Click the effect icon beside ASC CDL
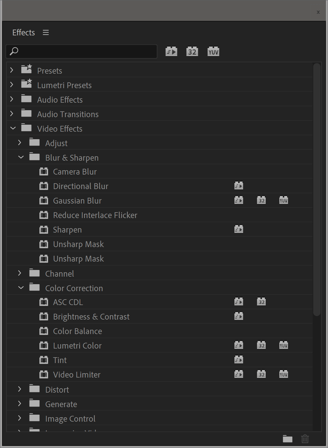 coord(44,302)
